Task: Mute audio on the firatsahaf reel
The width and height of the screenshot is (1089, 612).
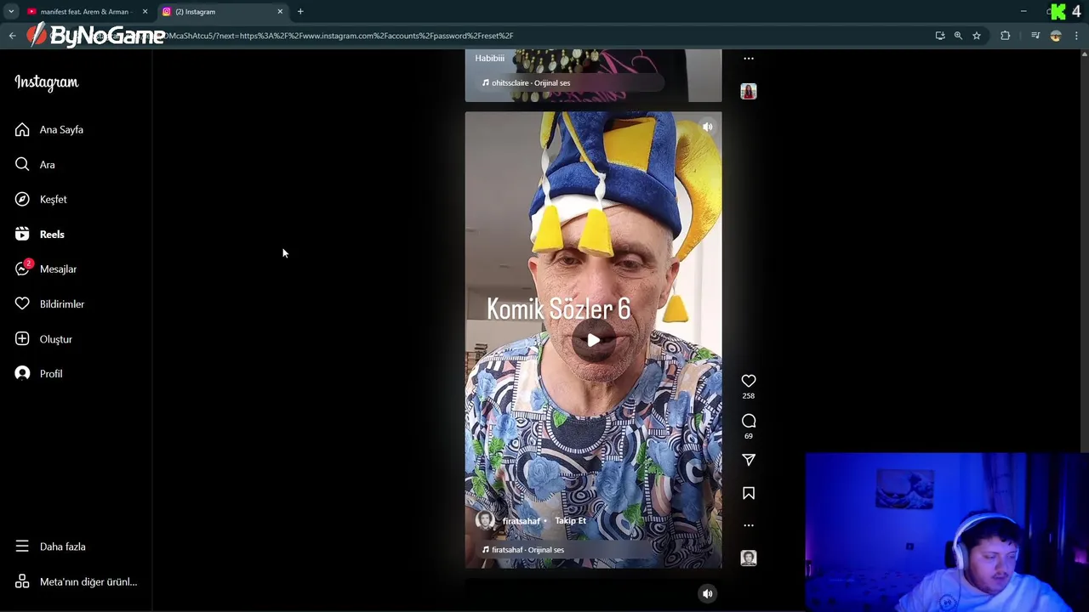Action: (707, 127)
